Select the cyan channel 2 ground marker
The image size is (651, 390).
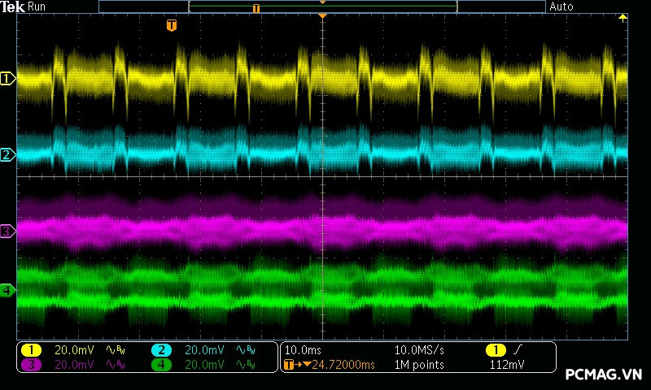point(8,154)
